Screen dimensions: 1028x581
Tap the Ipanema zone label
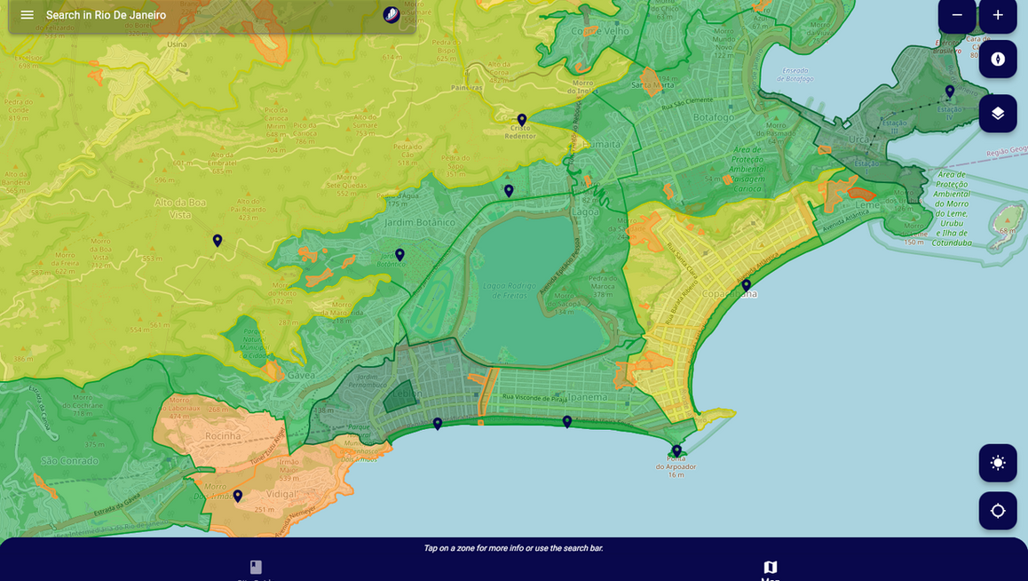pyautogui.click(x=588, y=397)
